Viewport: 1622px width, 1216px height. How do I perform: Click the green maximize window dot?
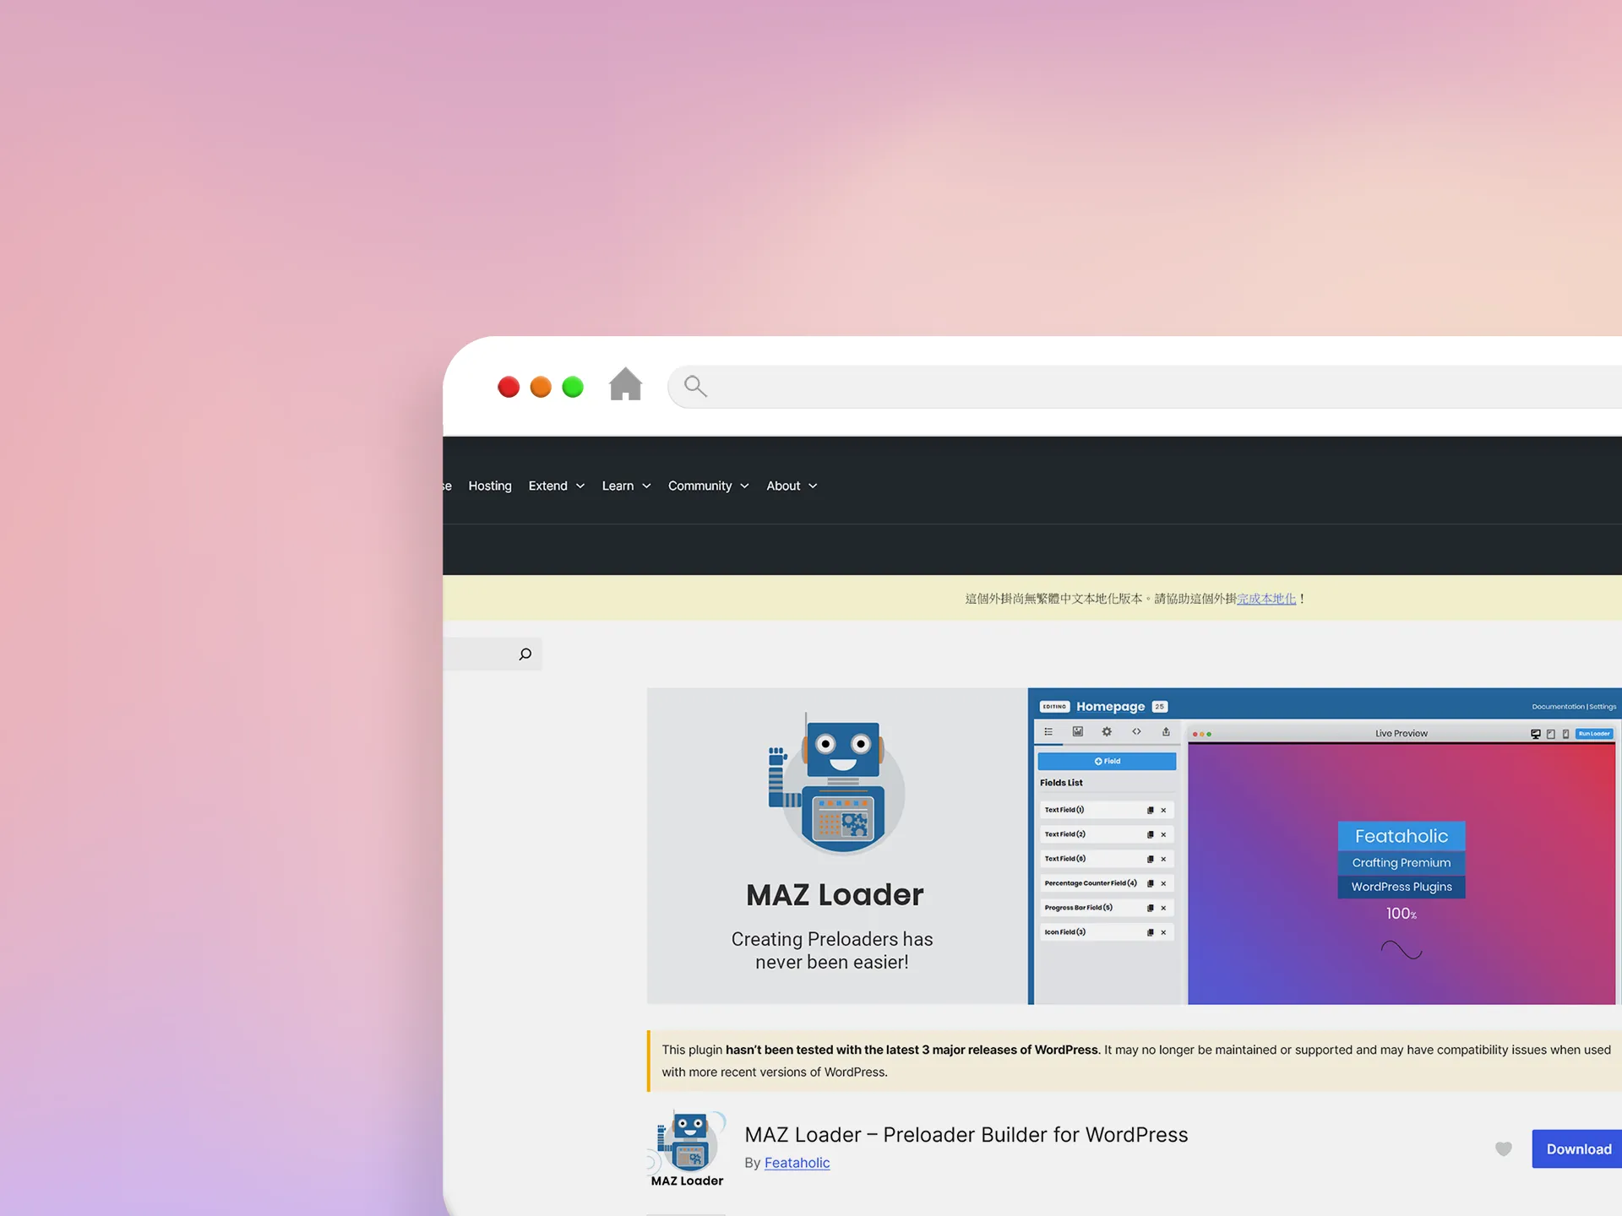pyautogui.click(x=573, y=387)
